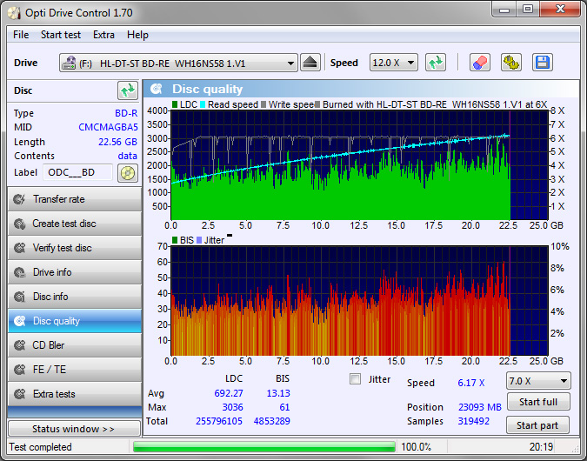Click the save floppy disk icon
Viewport: 587px width, 461px height.
(543, 63)
